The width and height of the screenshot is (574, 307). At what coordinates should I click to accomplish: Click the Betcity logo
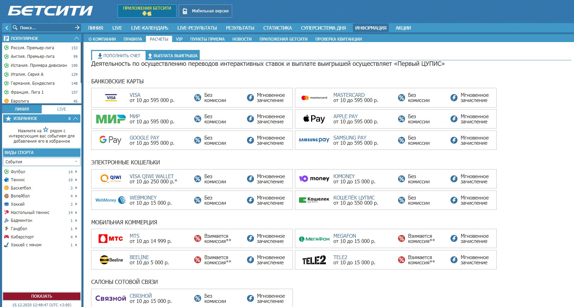(x=50, y=11)
